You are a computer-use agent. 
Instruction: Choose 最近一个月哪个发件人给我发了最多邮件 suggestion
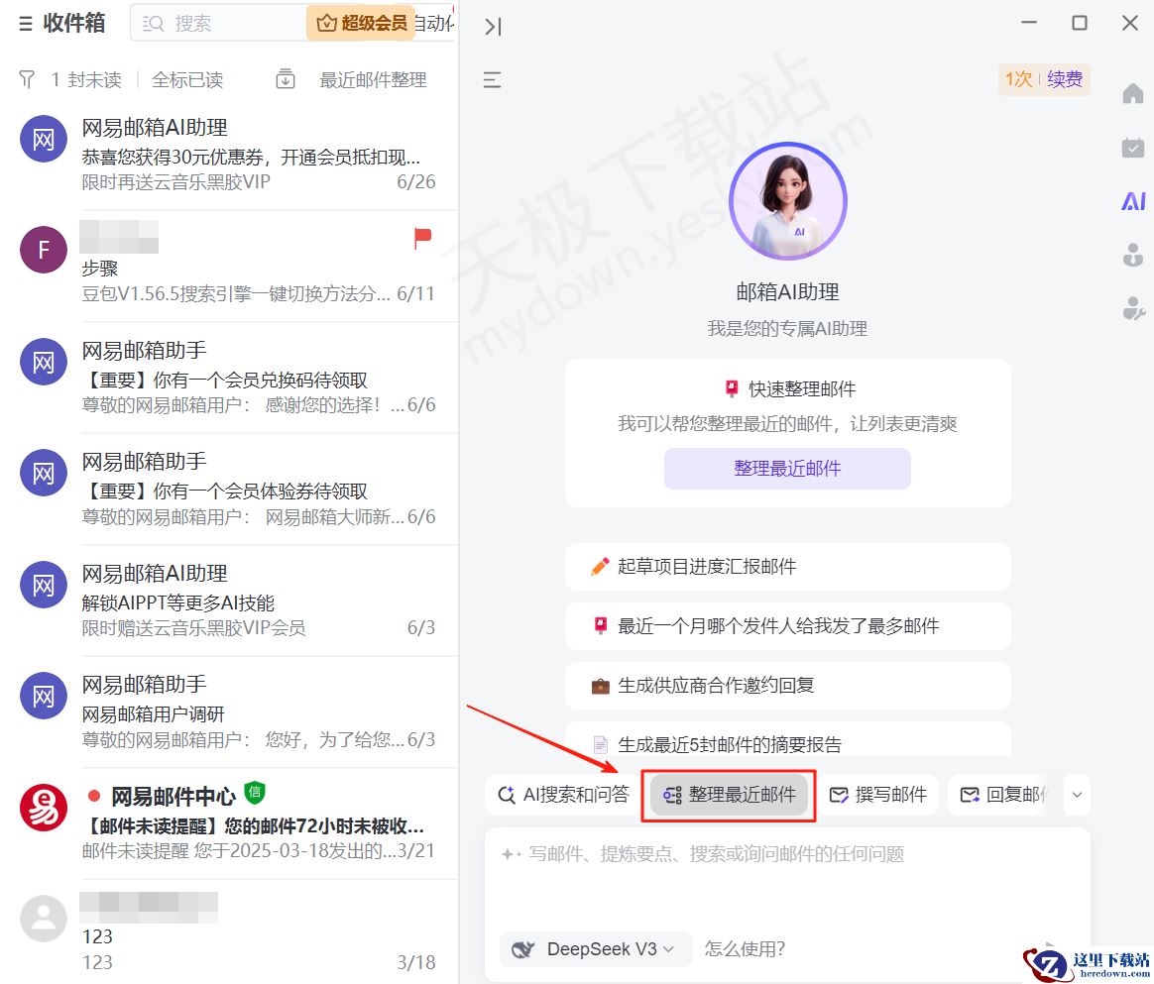tap(787, 626)
